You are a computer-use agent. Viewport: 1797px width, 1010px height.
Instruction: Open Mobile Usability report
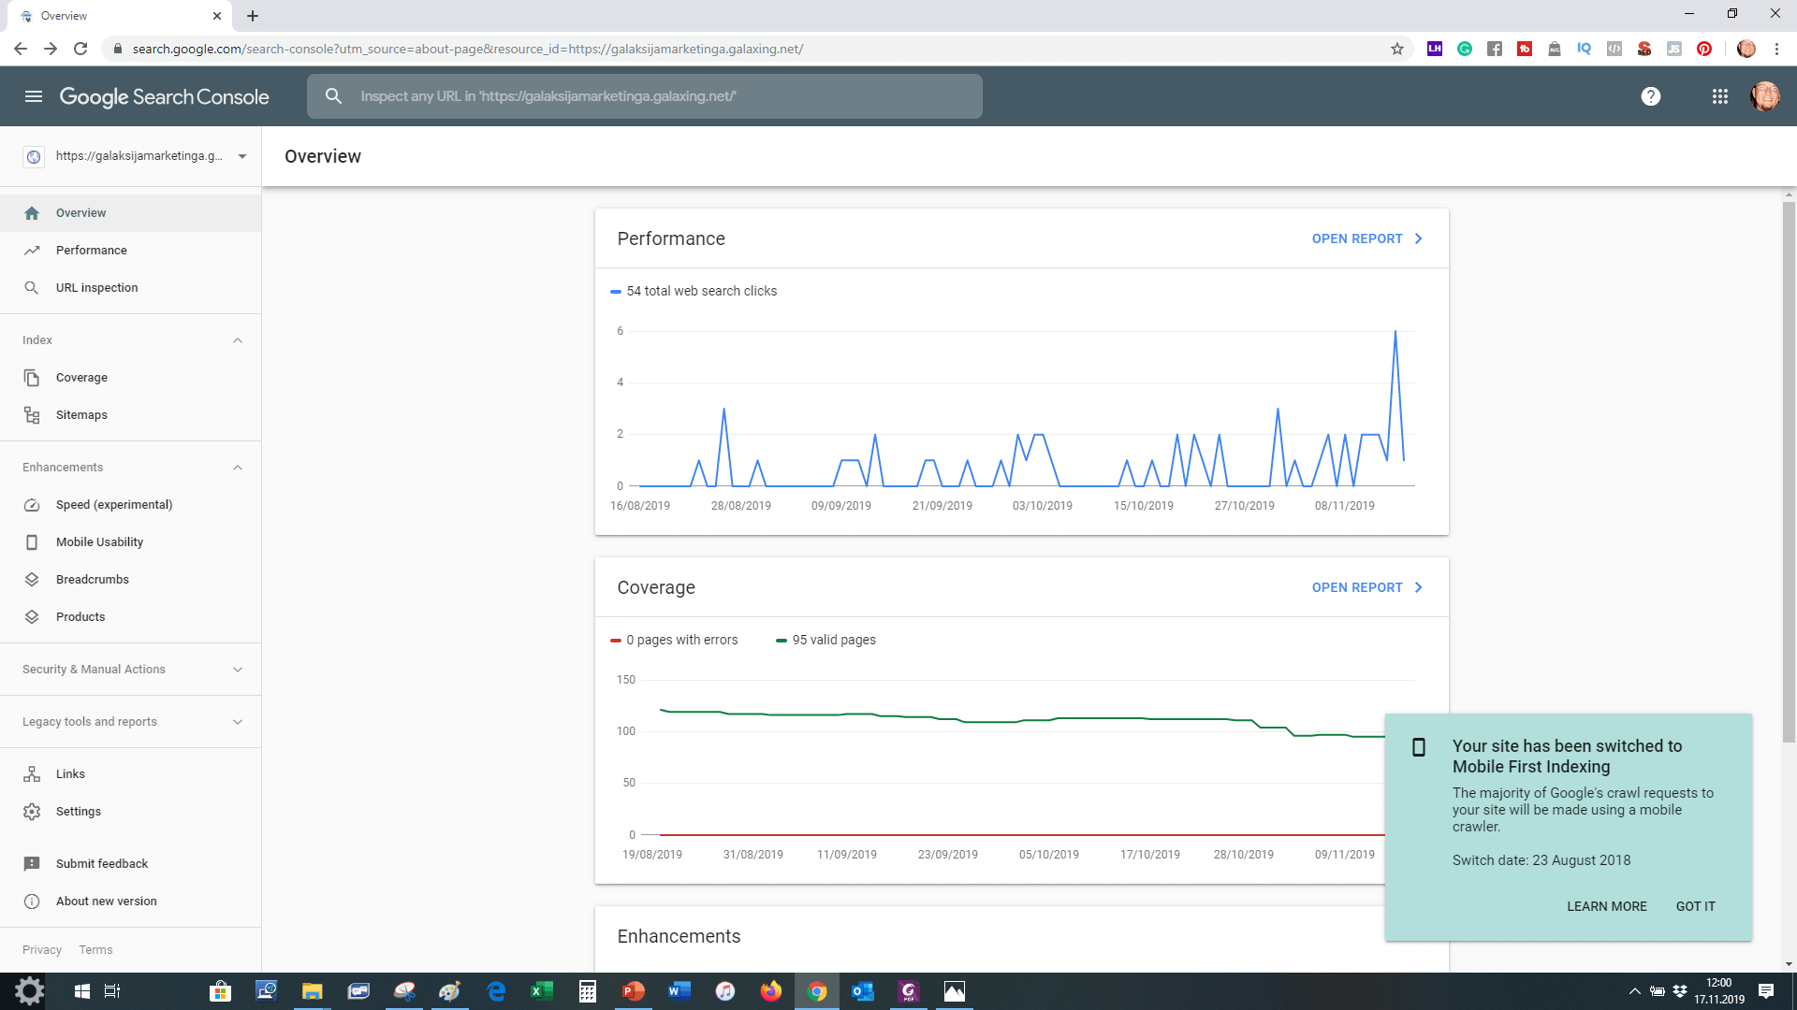[x=99, y=542]
